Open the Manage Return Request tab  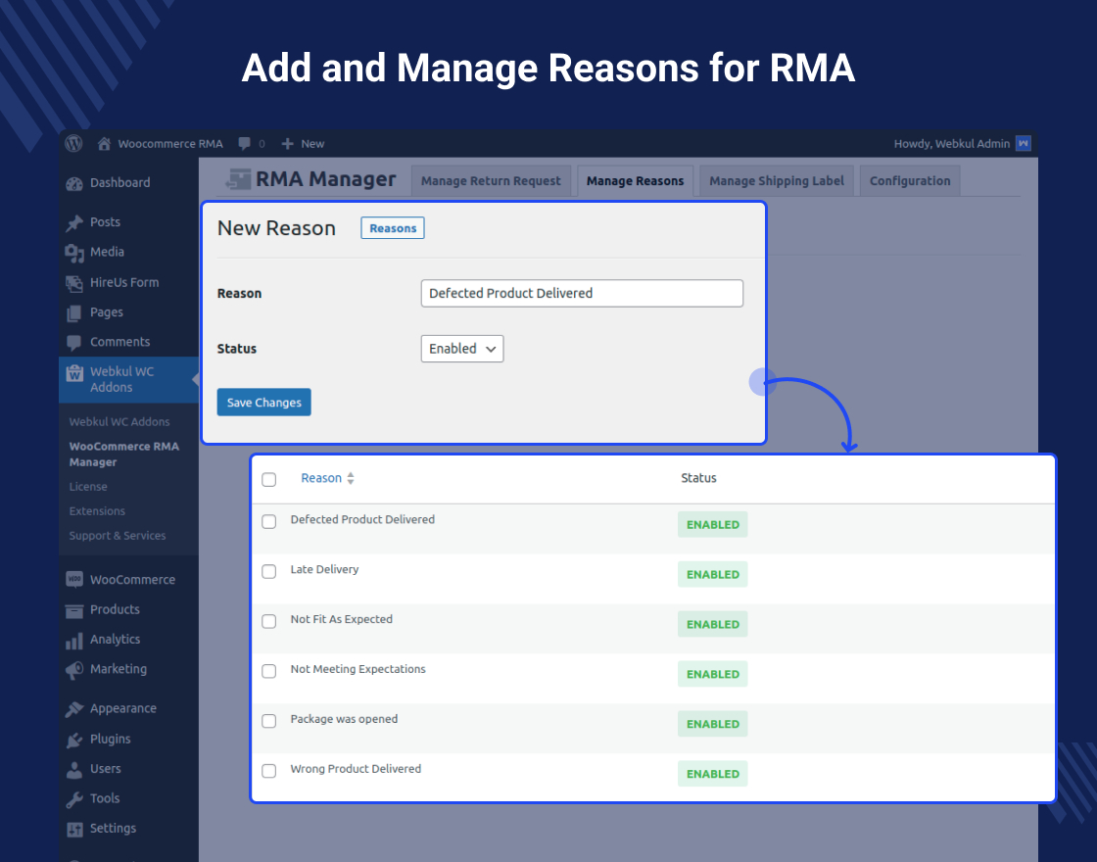point(491,180)
